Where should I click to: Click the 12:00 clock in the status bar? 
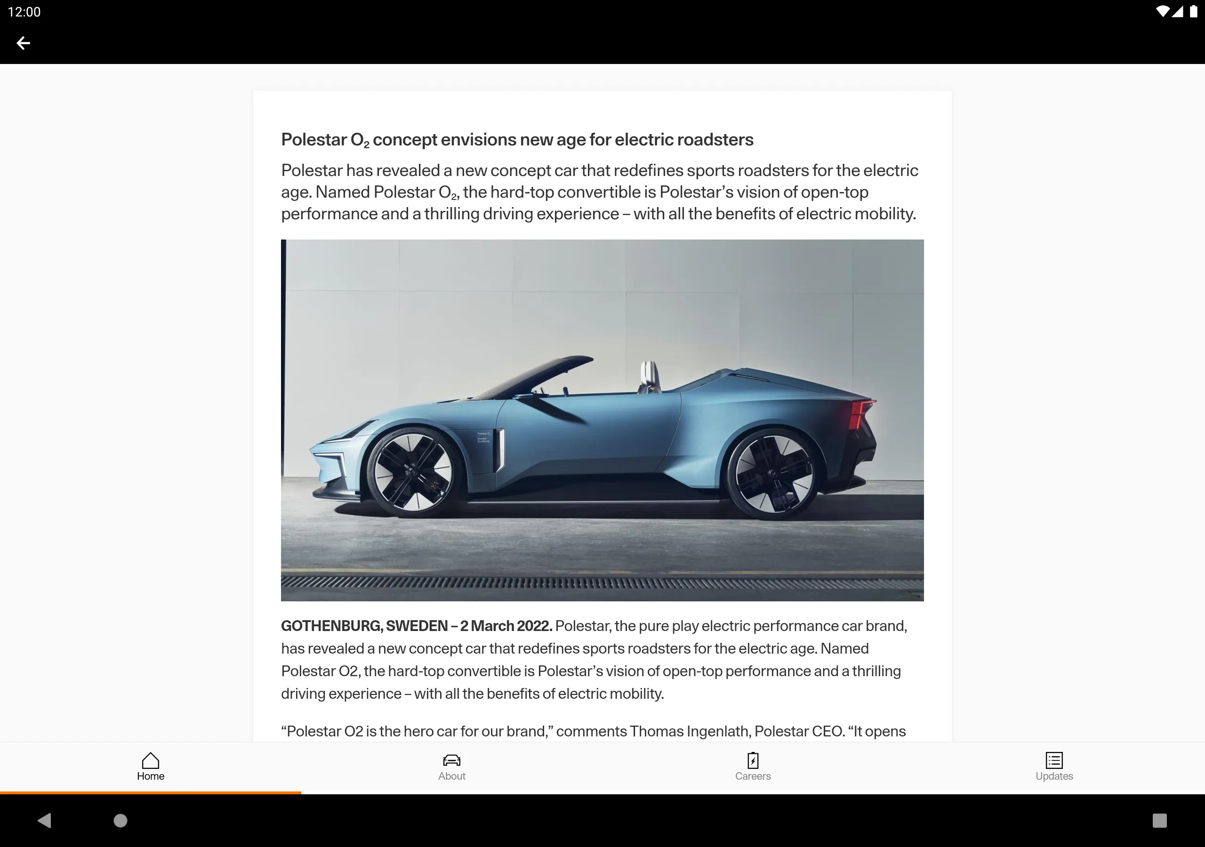[24, 12]
